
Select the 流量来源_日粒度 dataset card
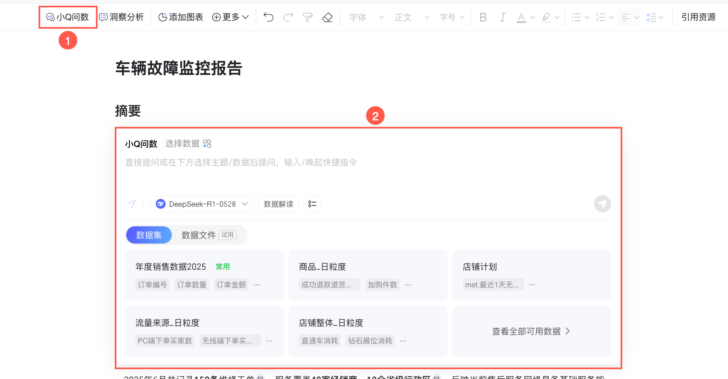(204, 331)
